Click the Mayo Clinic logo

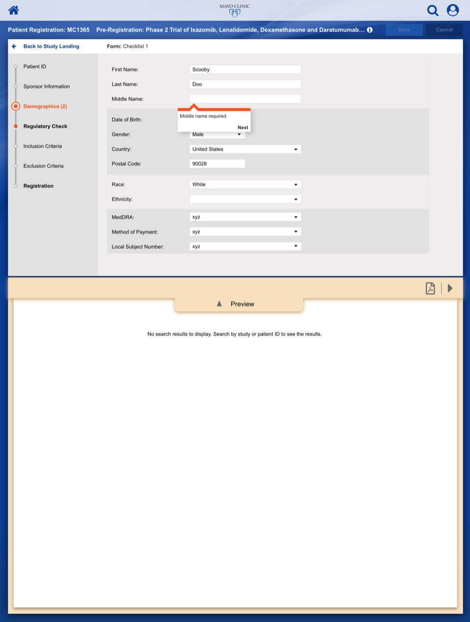[235, 10]
